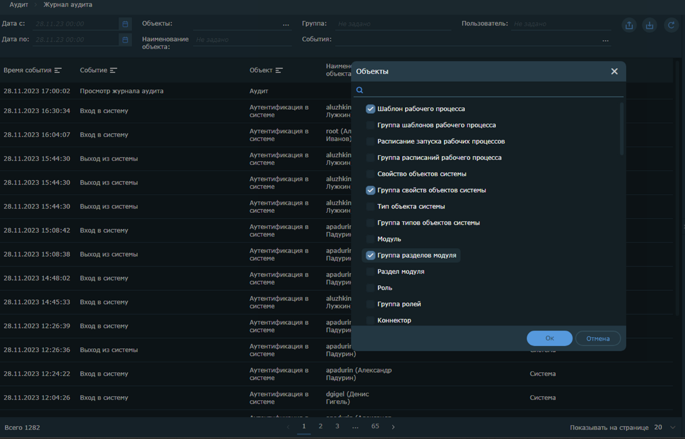The image size is (685, 439).
Task: Click the scrollbar in the Объекты list
Action: coord(622,129)
